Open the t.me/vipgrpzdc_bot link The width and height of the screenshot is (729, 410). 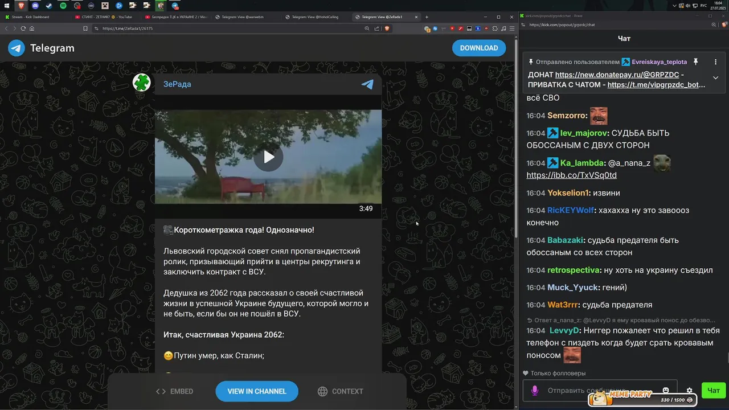click(x=656, y=85)
